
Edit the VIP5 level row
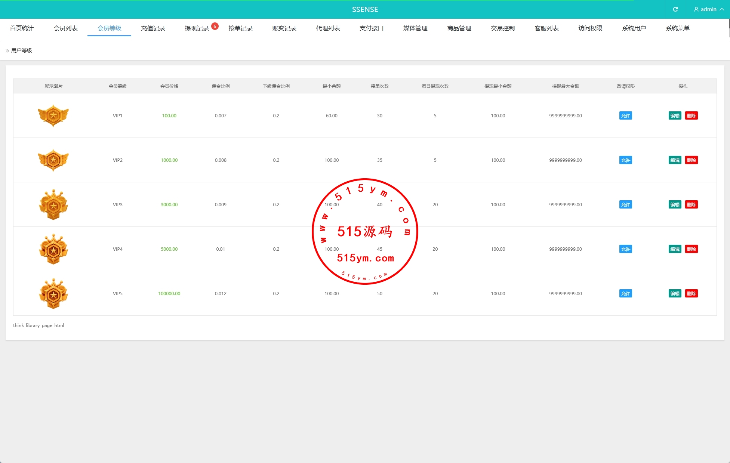click(x=675, y=294)
